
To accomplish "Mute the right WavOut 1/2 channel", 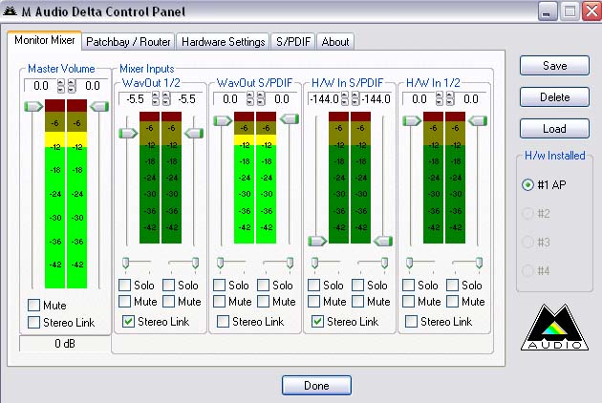I will (x=168, y=301).
